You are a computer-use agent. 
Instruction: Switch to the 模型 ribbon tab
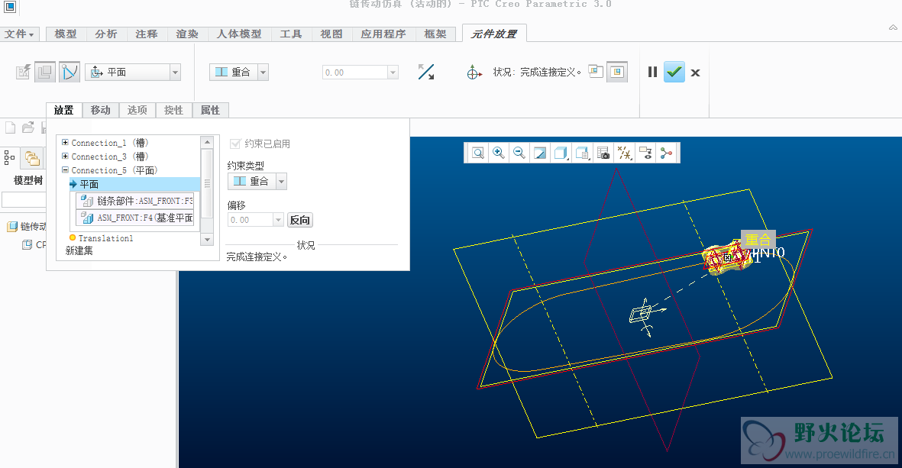coord(66,34)
